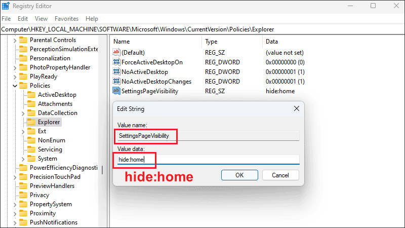
Task: Click the '(value not set)' data cell
Action: [285, 53]
